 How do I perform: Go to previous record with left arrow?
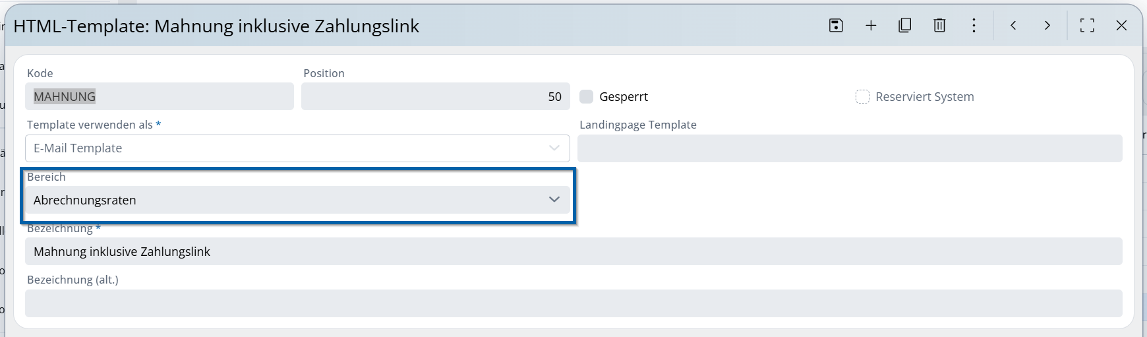1013,26
